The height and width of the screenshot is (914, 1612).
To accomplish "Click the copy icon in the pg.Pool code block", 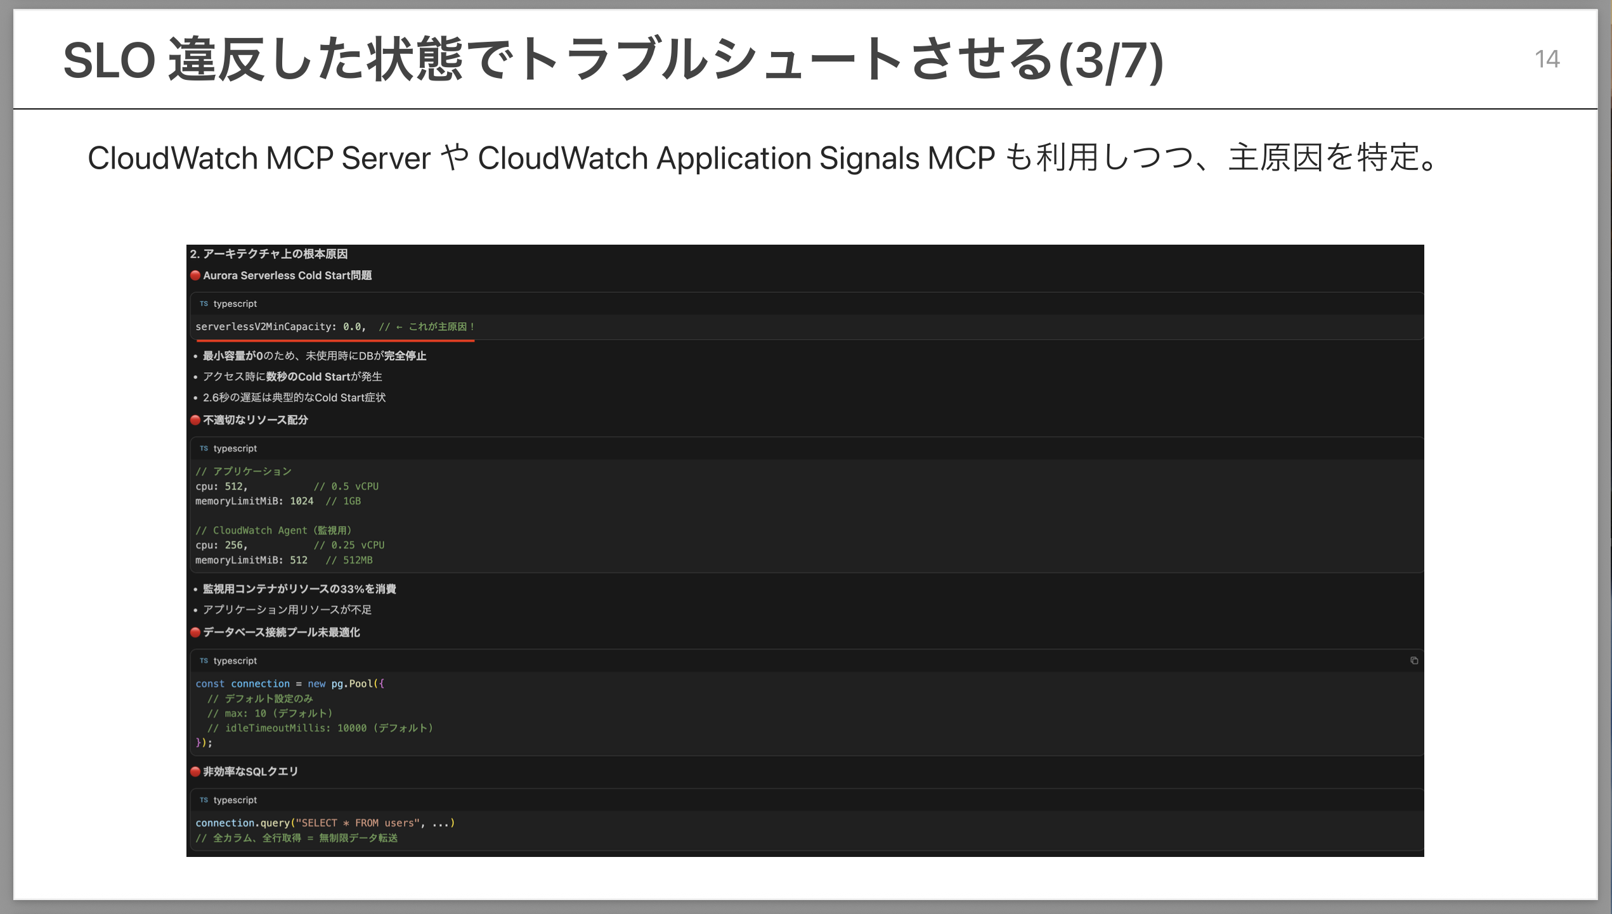I will tap(1414, 660).
